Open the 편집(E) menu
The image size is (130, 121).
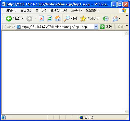coord(26,10)
